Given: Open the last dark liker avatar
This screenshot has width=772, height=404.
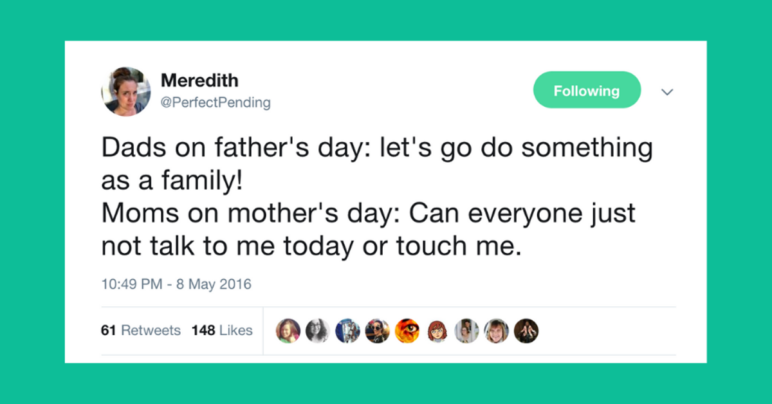Looking at the screenshot, I should click(x=526, y=331).
